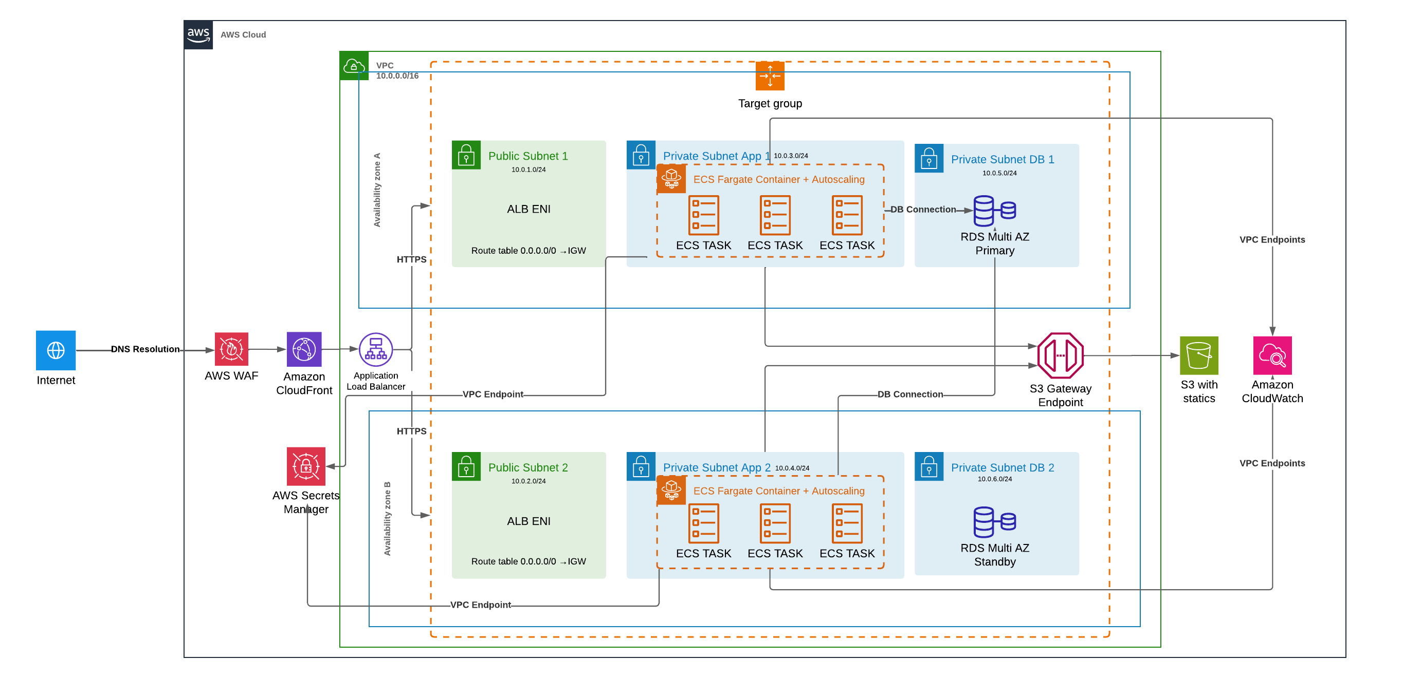Select the Application Load Balancer icon
Image resolution: width=1403 pixels, height=678 pixels.
[376, 349]
